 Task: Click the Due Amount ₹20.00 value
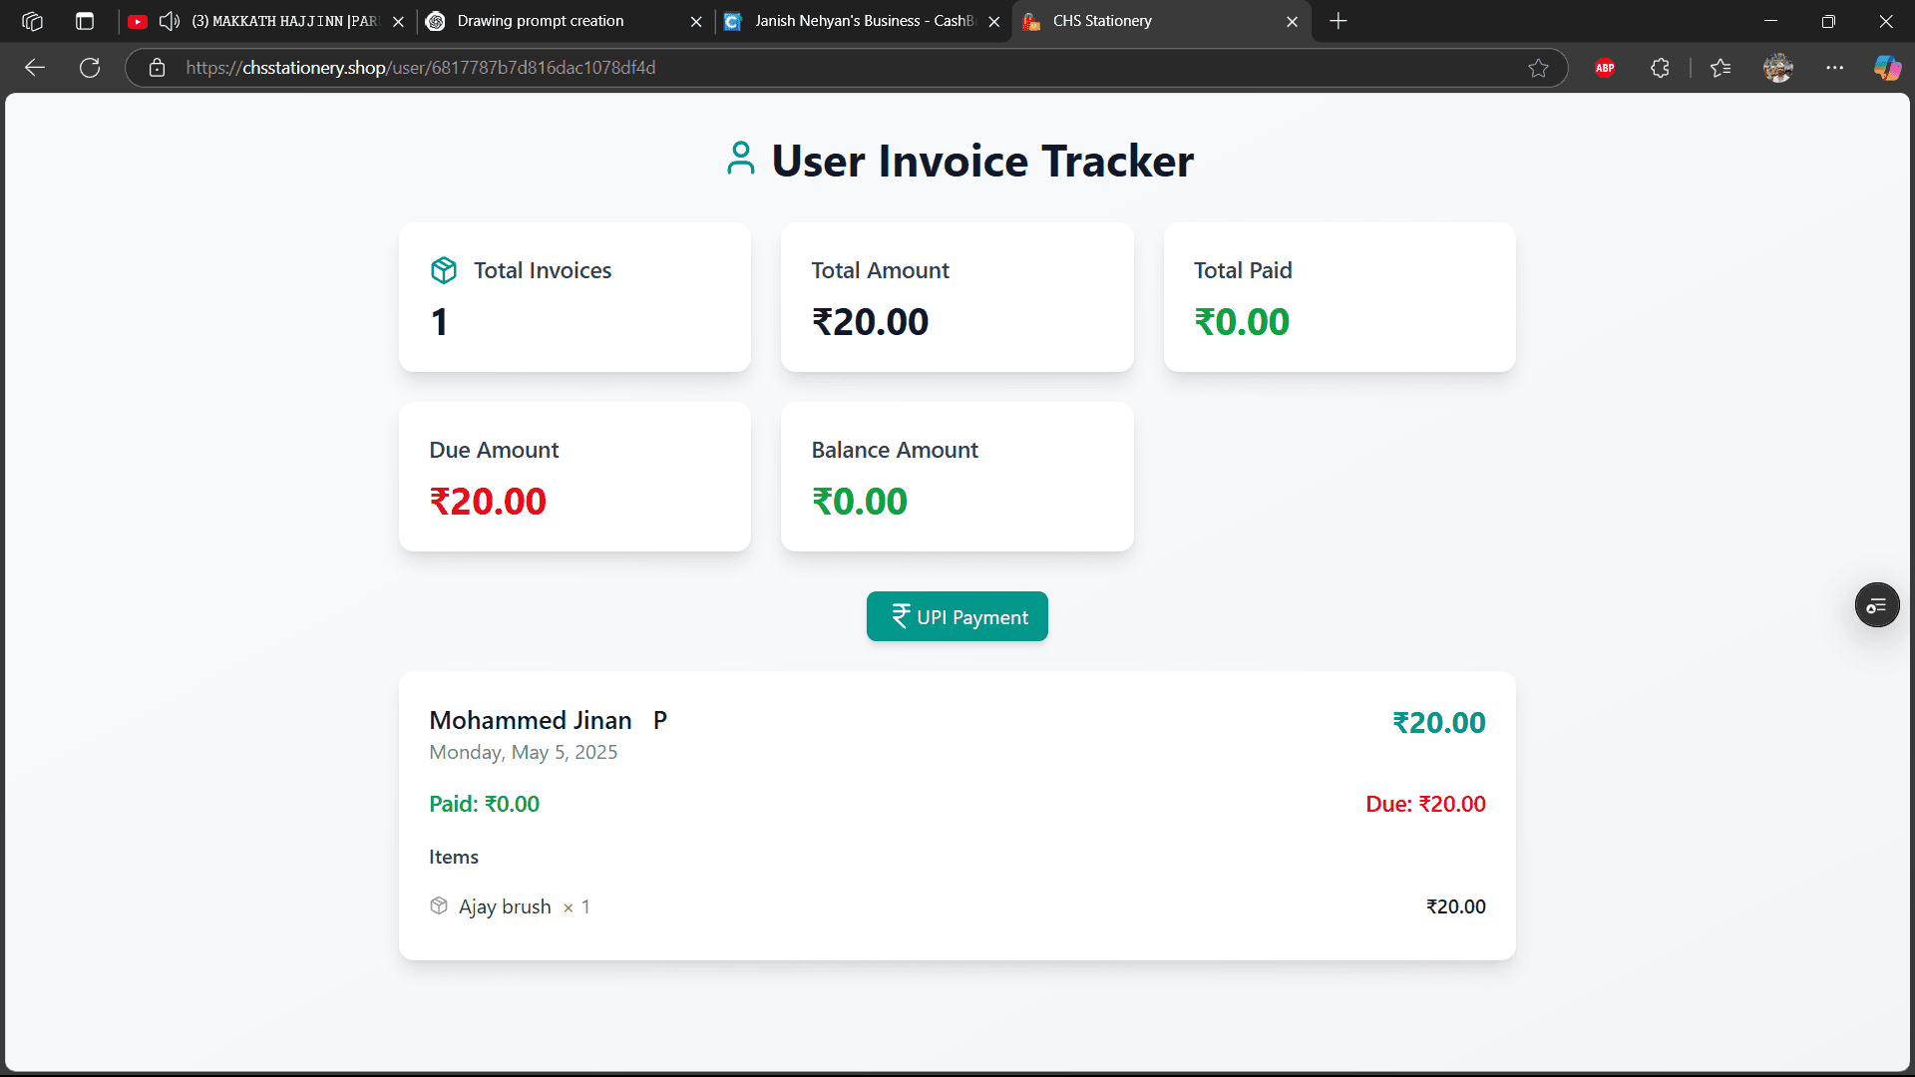point(488,502)
